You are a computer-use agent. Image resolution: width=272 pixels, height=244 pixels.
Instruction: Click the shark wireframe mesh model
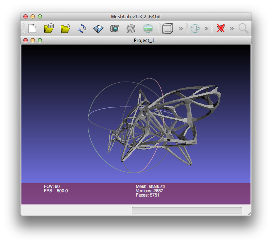[x=164, y=125]
